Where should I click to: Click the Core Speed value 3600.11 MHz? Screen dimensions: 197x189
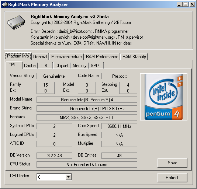(x=120, y=126)
